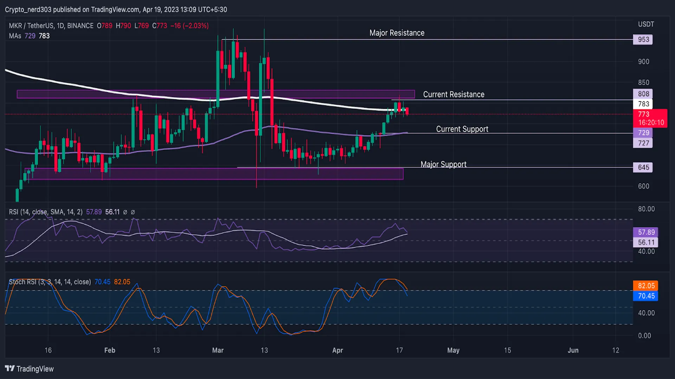This screenshot has width=675, height=379.
Task: Click the orange 82.05 Stoch RSI tag
Action: pos(646,286)
